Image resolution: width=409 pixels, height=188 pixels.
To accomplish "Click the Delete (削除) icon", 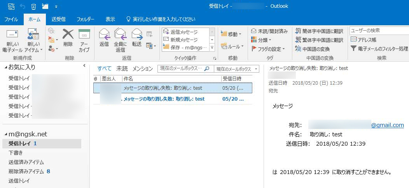I will coord(68,35).
